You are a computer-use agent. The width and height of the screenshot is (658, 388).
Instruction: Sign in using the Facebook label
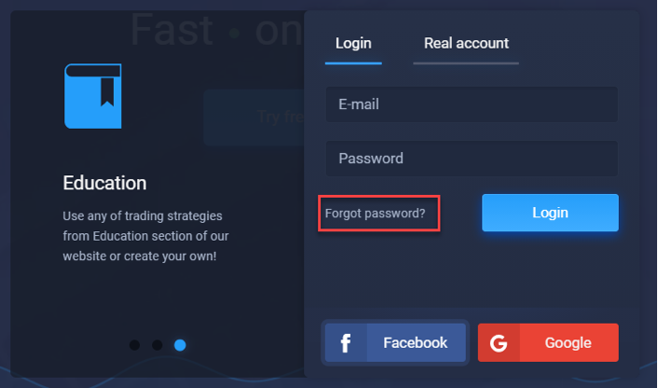[x=416, y=342]
